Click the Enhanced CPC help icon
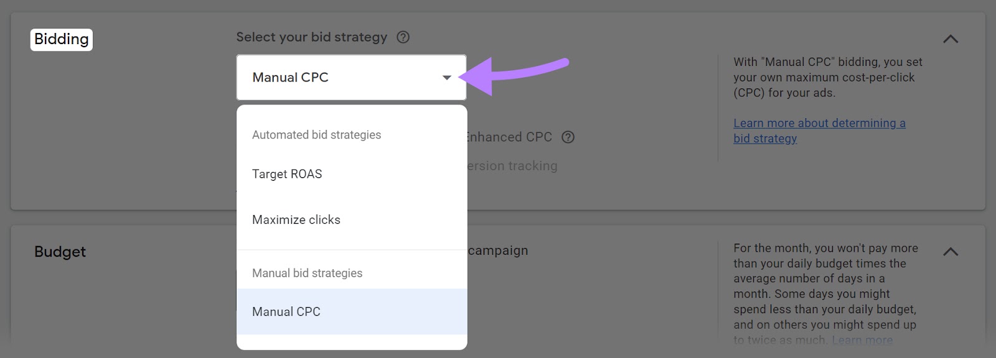Screen dimensions: 996x358 tap(568, 137)
